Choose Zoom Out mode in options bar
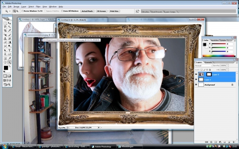Viewport: 239px width, 149px height. [17, 11]
